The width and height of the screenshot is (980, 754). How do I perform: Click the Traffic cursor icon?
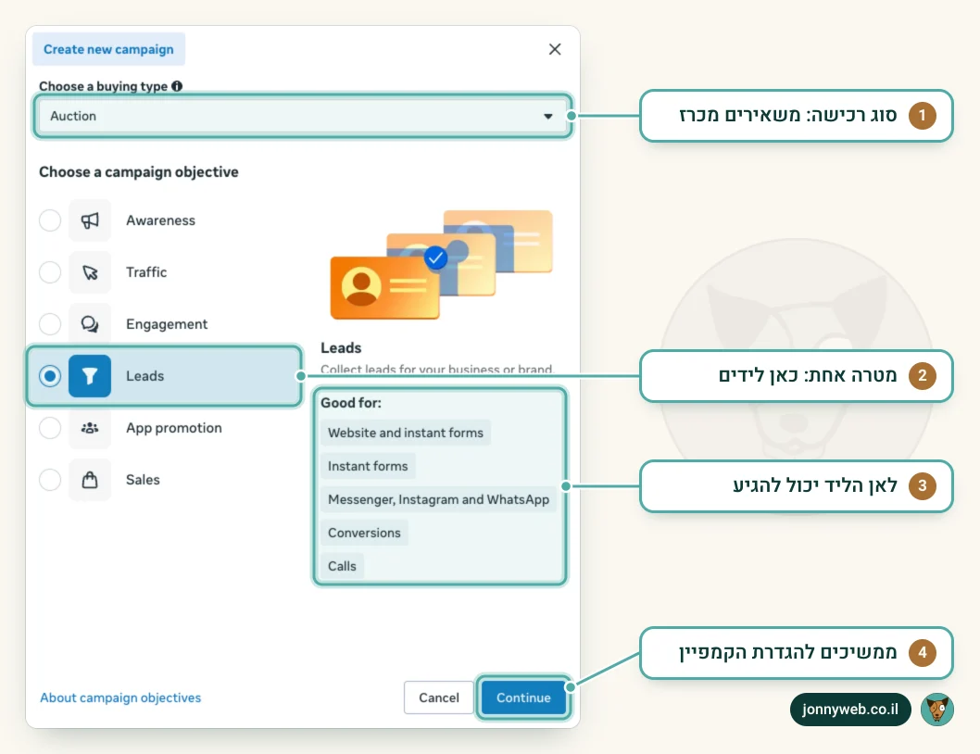[x=90, y=272]
